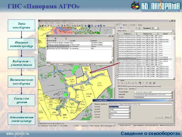Click the checkmark icon in the small Севообороты window

point(48,38)
